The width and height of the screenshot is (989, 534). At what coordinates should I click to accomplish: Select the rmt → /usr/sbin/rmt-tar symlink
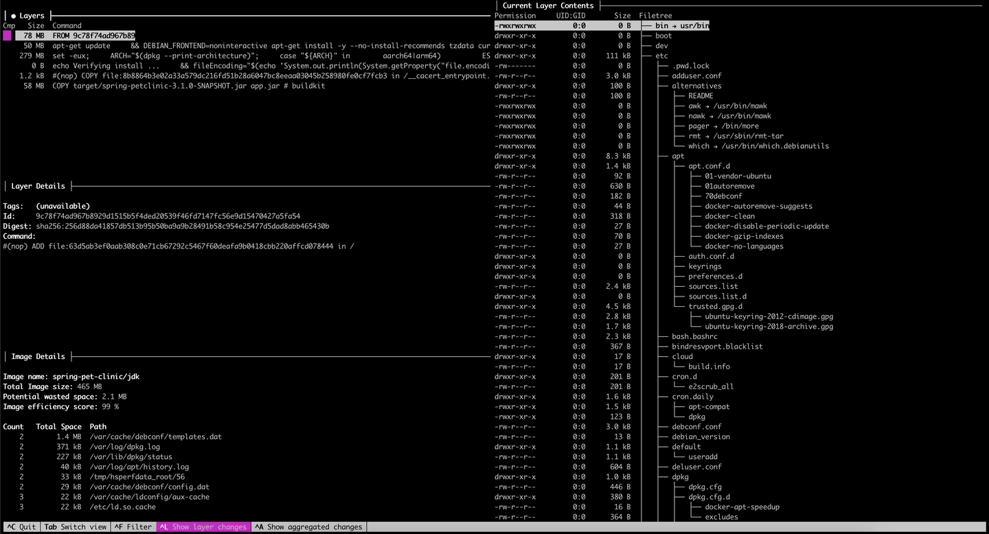pyautogui.click(x=736, y=136)
